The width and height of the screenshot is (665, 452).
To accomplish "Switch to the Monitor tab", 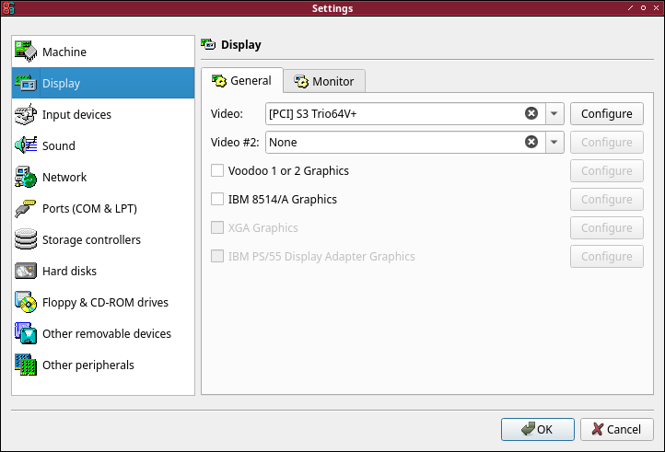I will tap(324, 81).
